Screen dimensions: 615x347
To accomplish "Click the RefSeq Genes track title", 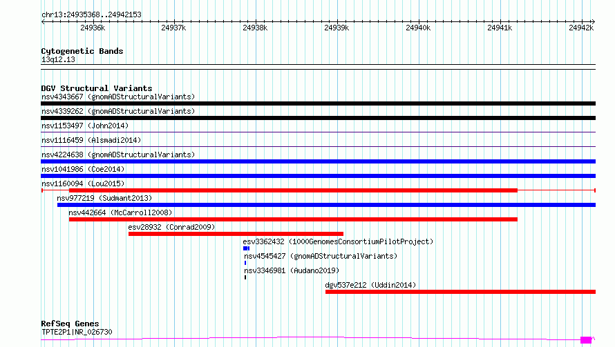I will click(70, 324).
